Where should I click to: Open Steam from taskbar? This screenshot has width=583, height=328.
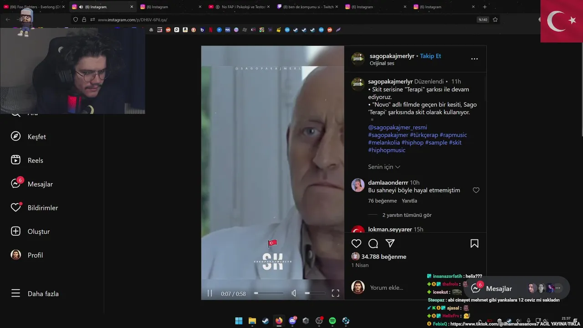point(265,321)
